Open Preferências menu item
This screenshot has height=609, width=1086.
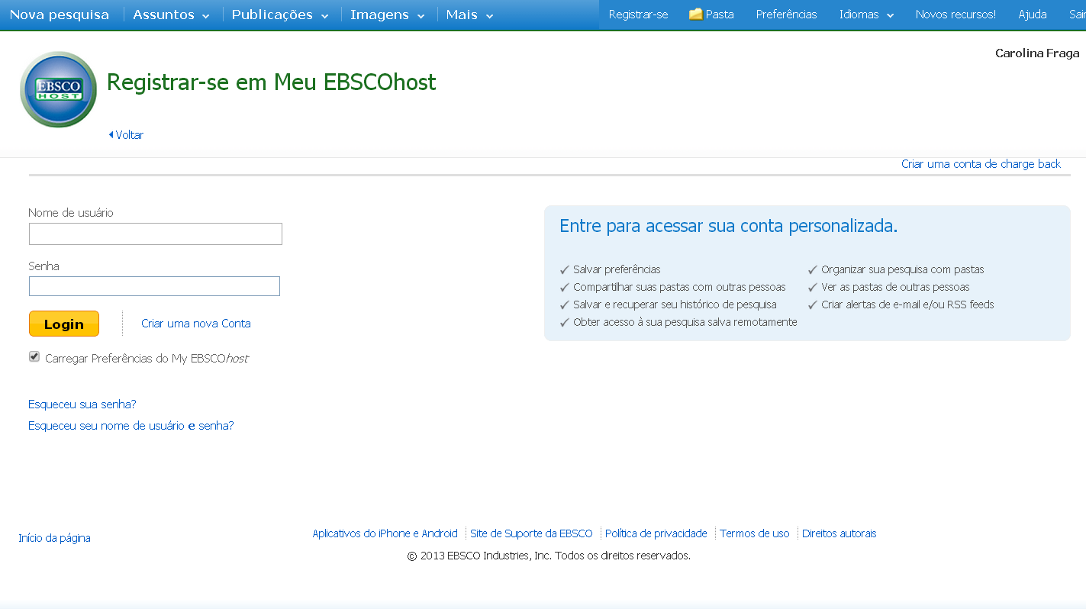point(786,14)
